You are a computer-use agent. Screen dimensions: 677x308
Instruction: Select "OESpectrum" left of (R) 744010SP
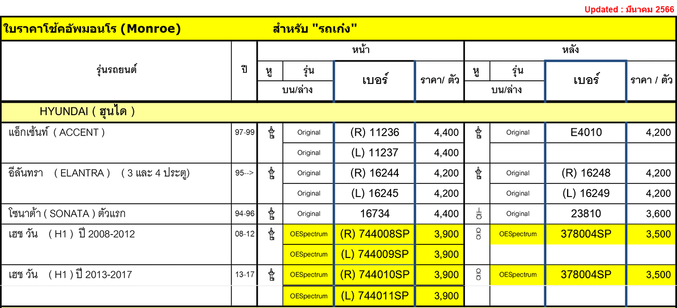pyautogui.click(x=309, y=275)
